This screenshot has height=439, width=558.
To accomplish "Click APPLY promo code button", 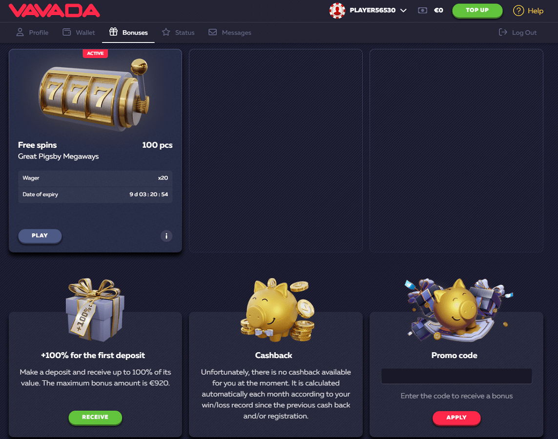I will (456, 418).
